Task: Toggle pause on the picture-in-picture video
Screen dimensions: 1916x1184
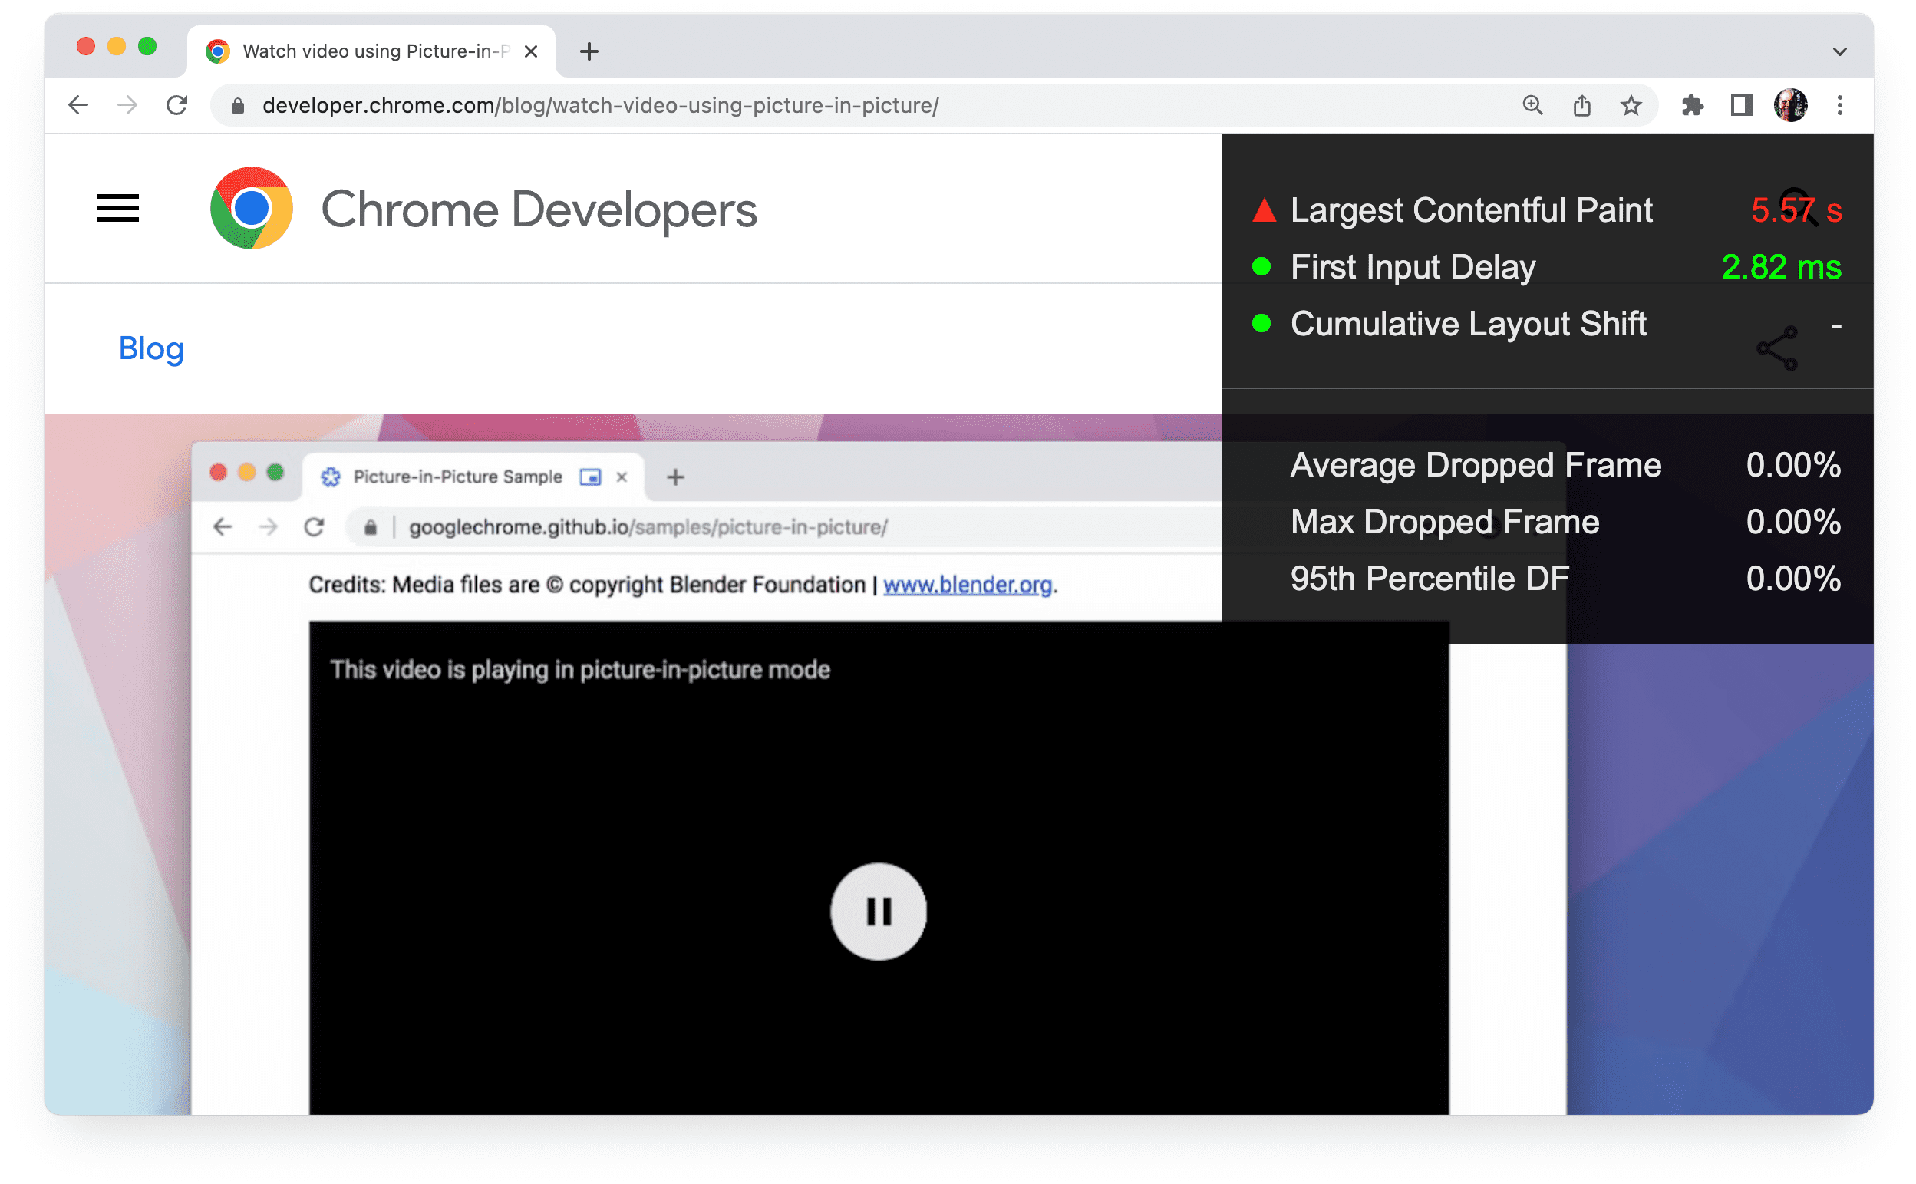Action: (x=877, y=910)
